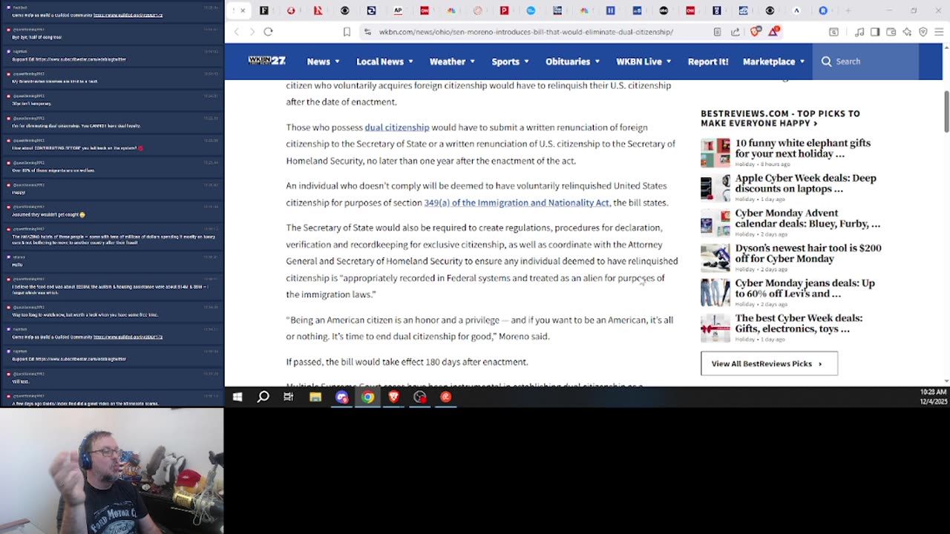Click the browser forward arrow

pyautogui.click(x=252, y=32)
